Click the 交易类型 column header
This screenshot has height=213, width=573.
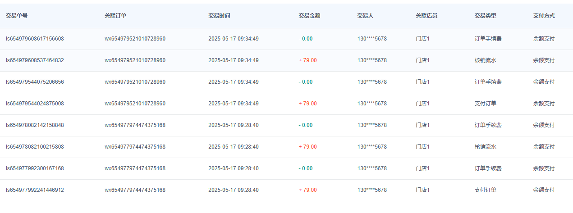pyautogui.click(x=485, y=16)
